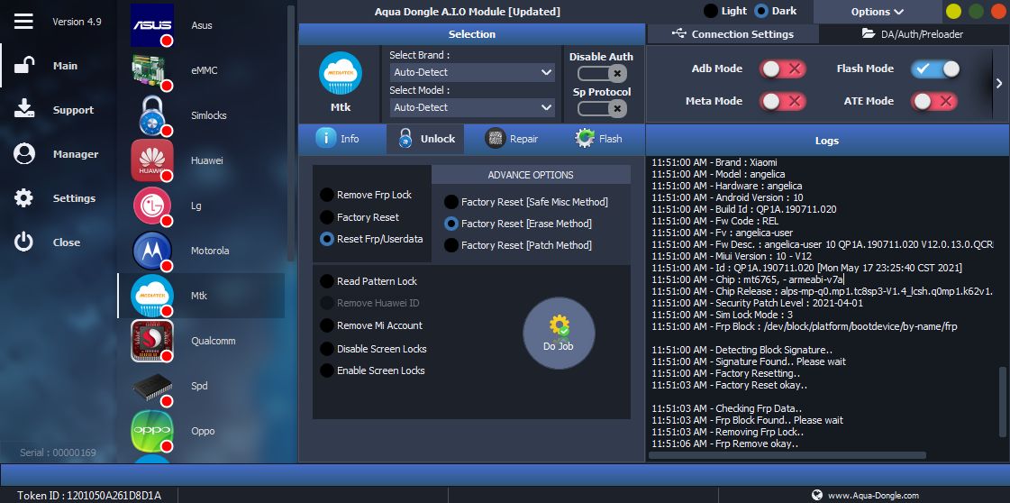Select the Motorola brand icon
The width and height of the screenshot is (1010, 503).
[x=152, y=251]
